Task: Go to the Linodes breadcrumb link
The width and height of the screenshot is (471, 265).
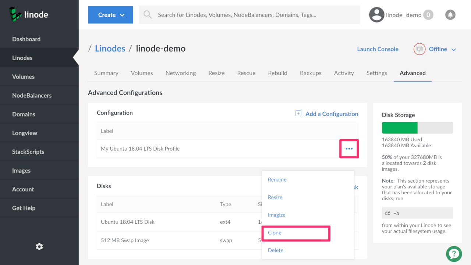Action: click(x=110, y=49)
